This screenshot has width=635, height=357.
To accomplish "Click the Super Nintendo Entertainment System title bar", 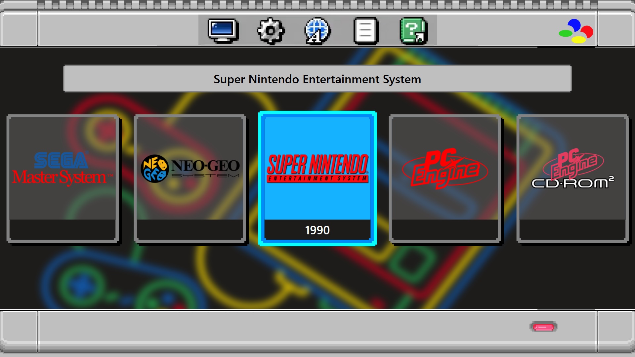I will [x=317, y=79].
